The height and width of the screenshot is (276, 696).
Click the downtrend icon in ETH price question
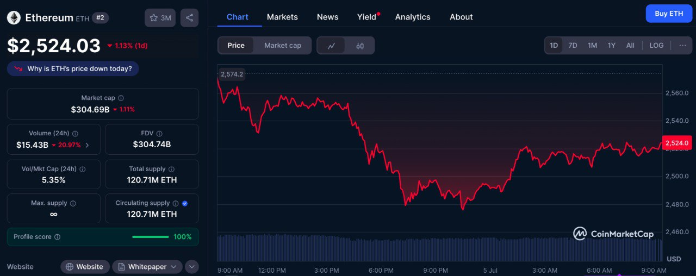click(x=18, y=69)
